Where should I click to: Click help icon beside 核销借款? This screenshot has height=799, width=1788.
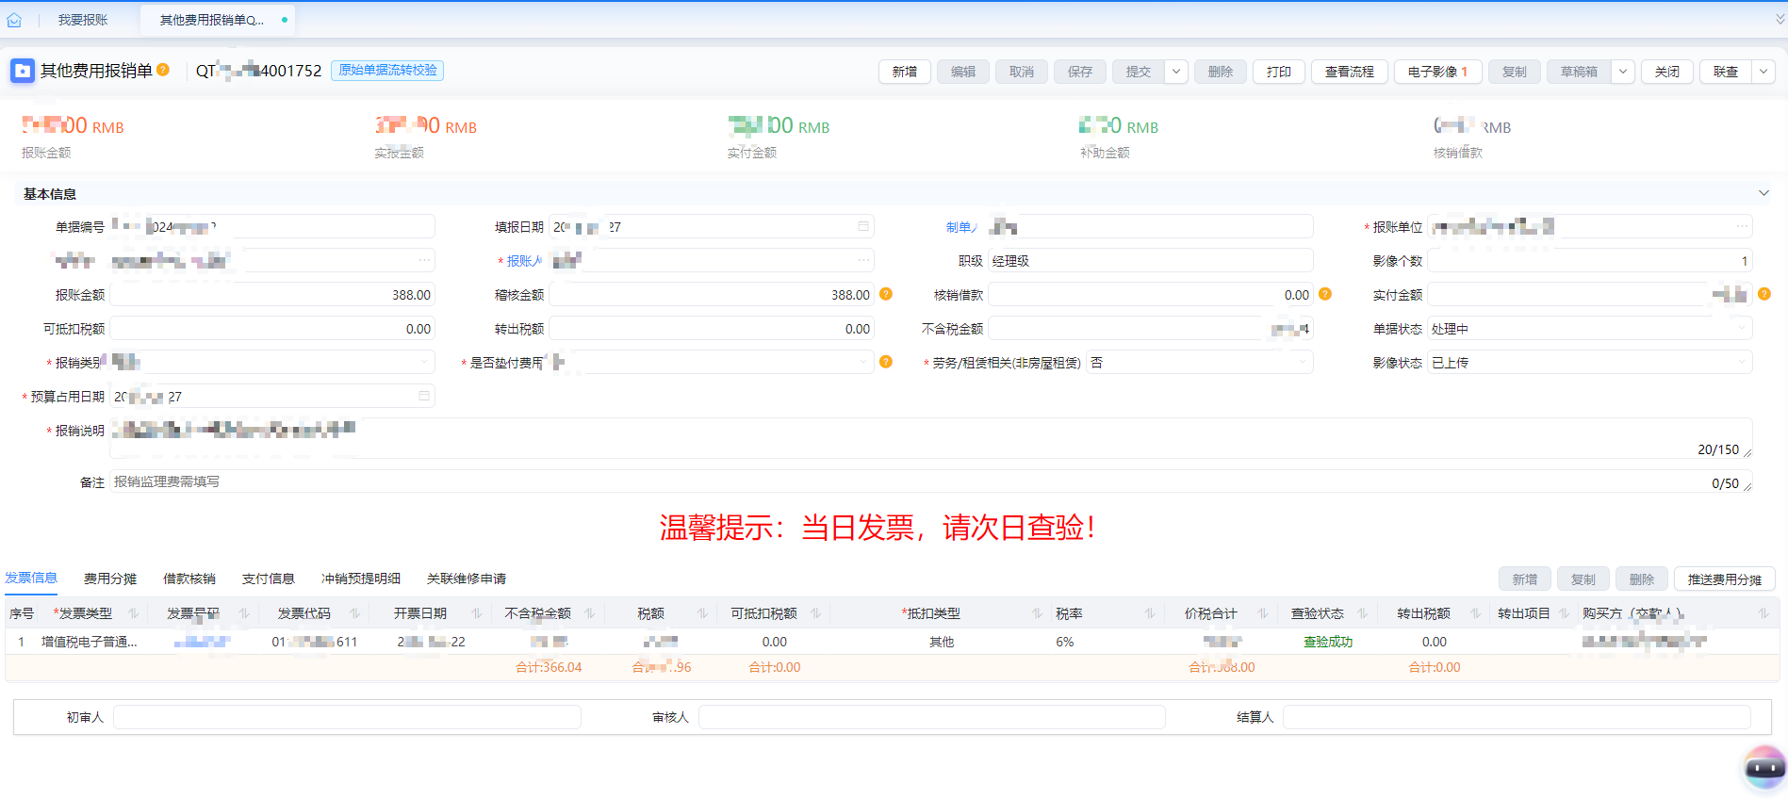(x=1325, y=294)
